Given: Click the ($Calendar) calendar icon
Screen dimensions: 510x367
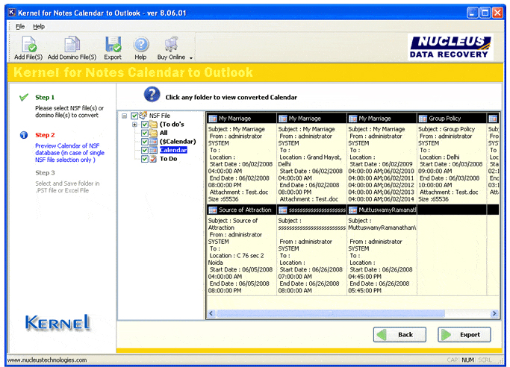Looking at the screenshot, I should point(153,142).
